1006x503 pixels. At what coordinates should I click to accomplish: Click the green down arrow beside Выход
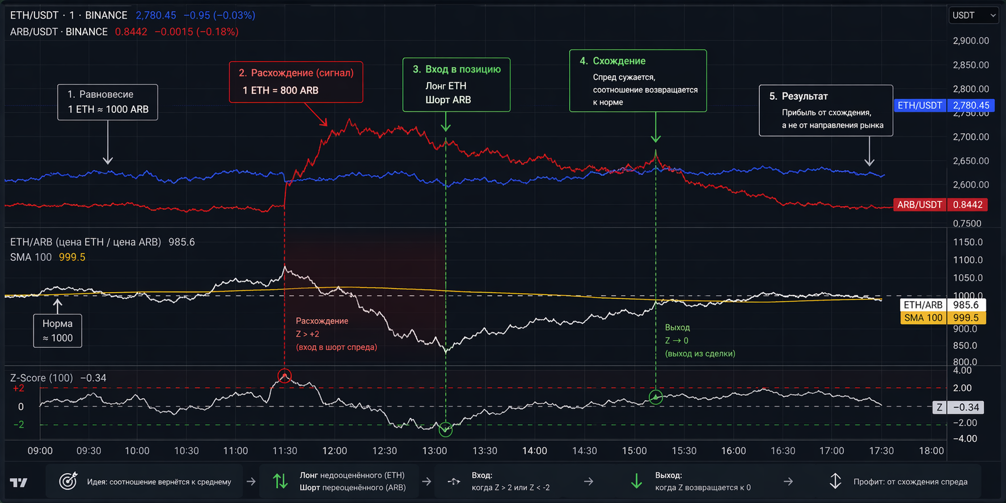tap(636, 481)
